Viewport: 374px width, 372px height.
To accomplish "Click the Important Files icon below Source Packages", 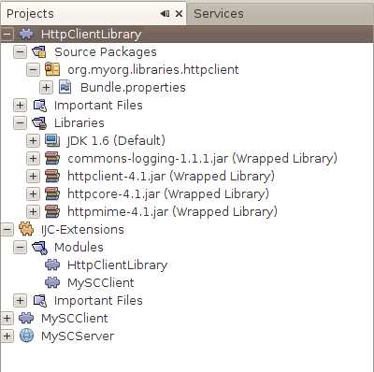I will (40, 106).
